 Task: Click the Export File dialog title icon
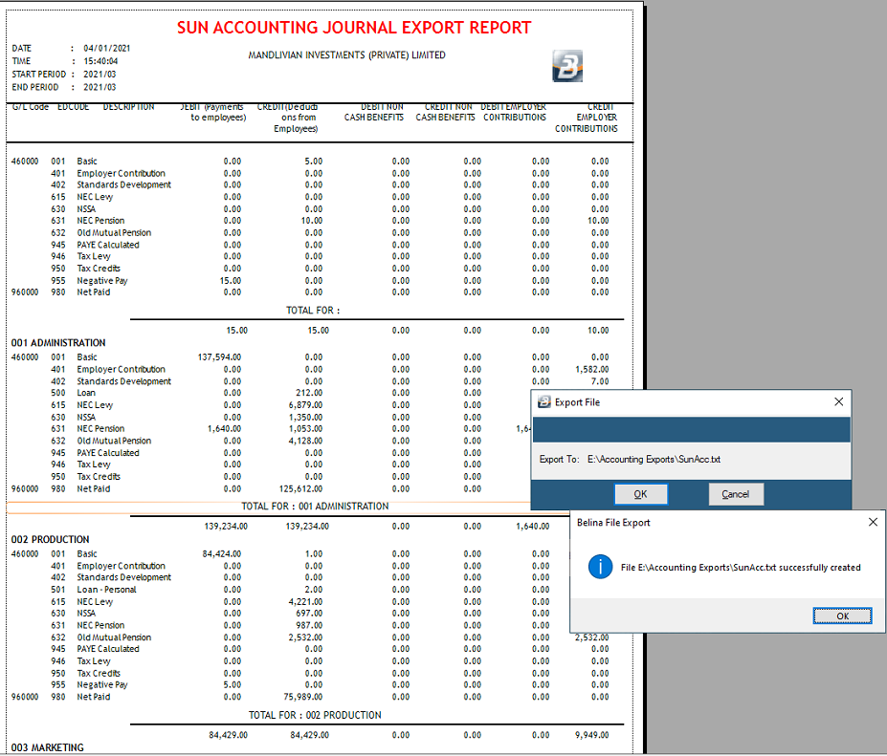point(544,401)
